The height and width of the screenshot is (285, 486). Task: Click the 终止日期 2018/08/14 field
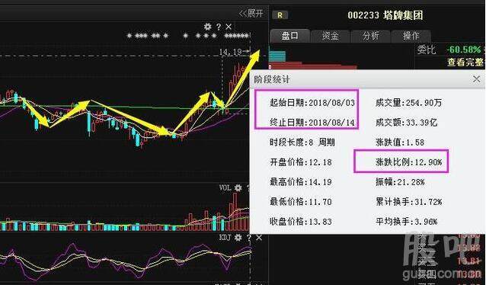click(x=312, y=123)
